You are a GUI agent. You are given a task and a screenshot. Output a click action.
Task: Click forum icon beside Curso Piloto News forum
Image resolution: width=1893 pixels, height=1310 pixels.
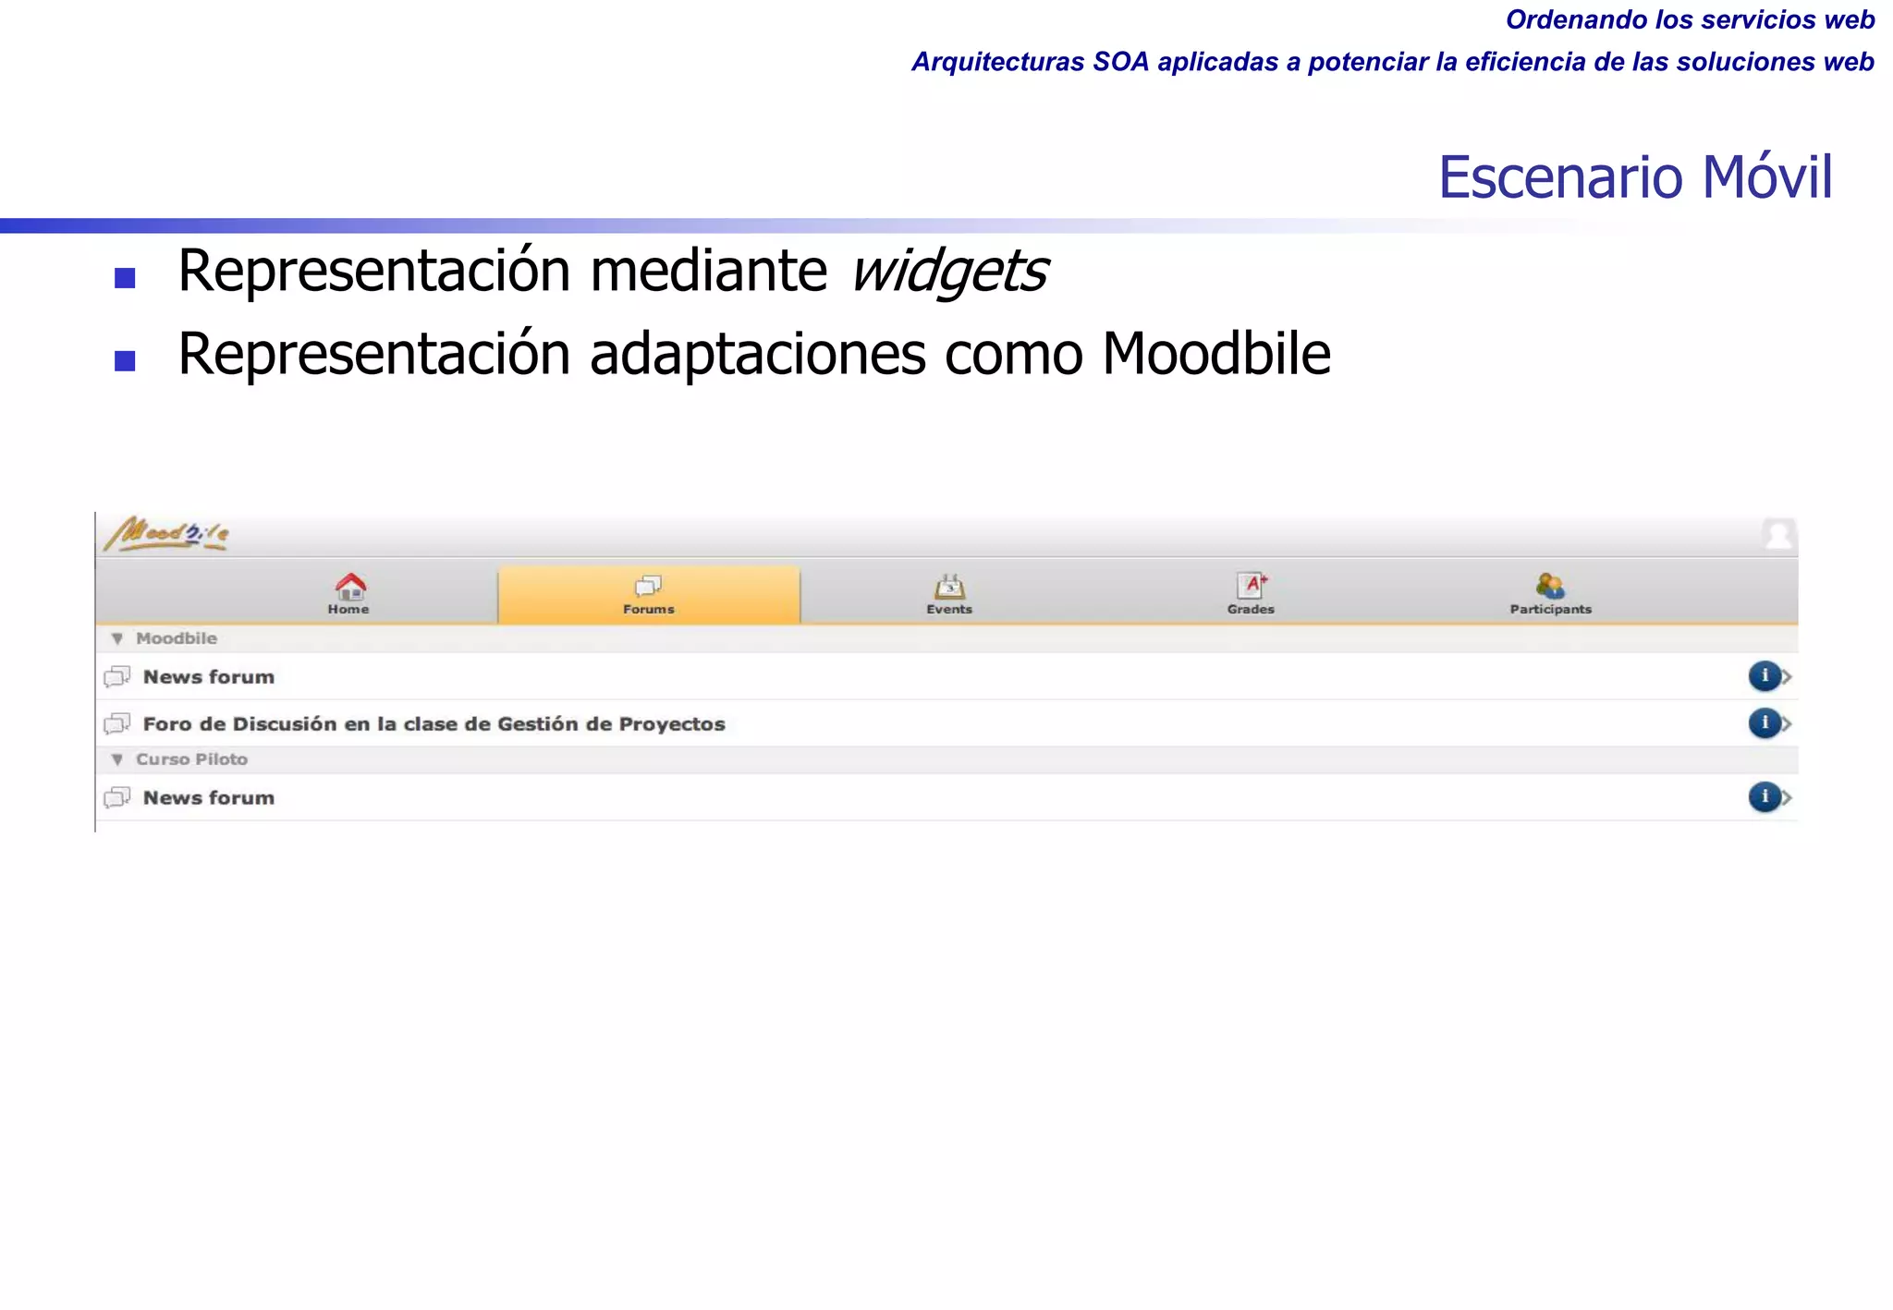click(117, 798)
